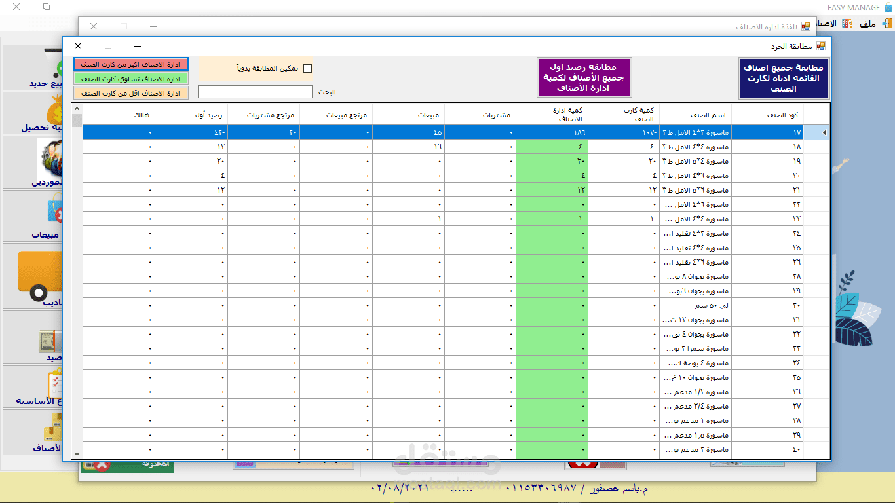The height and width of the screenshot is (503, 895).
Task: Select item code ١٩ cell
Action: coord(767,161)
